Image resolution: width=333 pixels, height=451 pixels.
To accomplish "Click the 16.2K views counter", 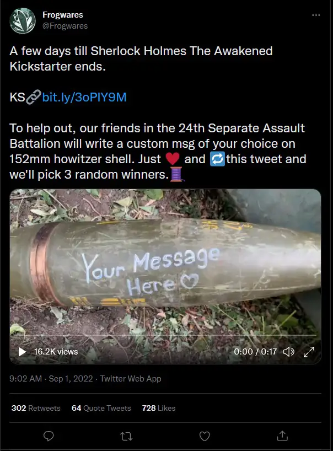I will click(56, 351).
